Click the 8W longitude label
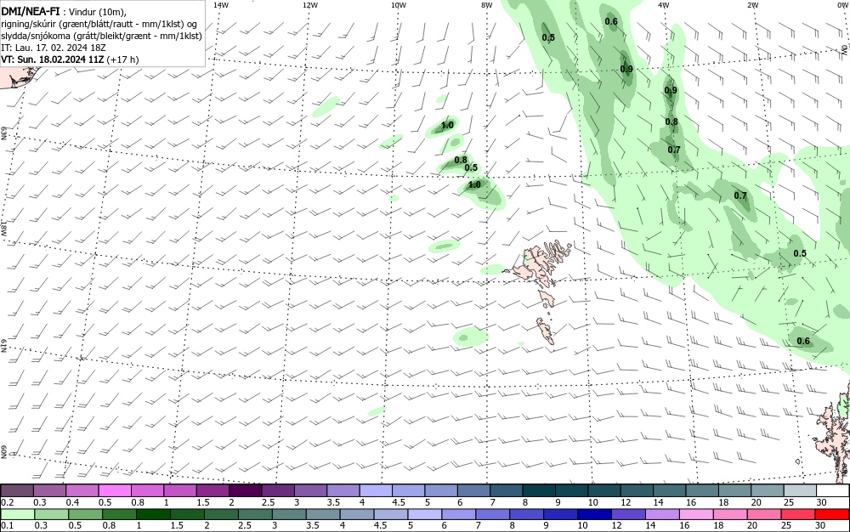This screenshot has height=532, width=850. tap(487, 5)
